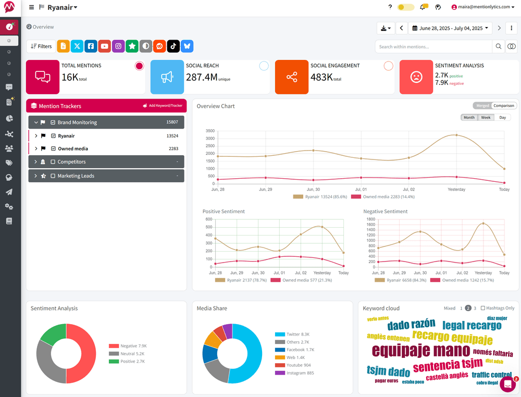Screen dimensions: 521x397
Task: Click the AI reports sidebar icon with sparkle
Action: click(x=9, y=102)
